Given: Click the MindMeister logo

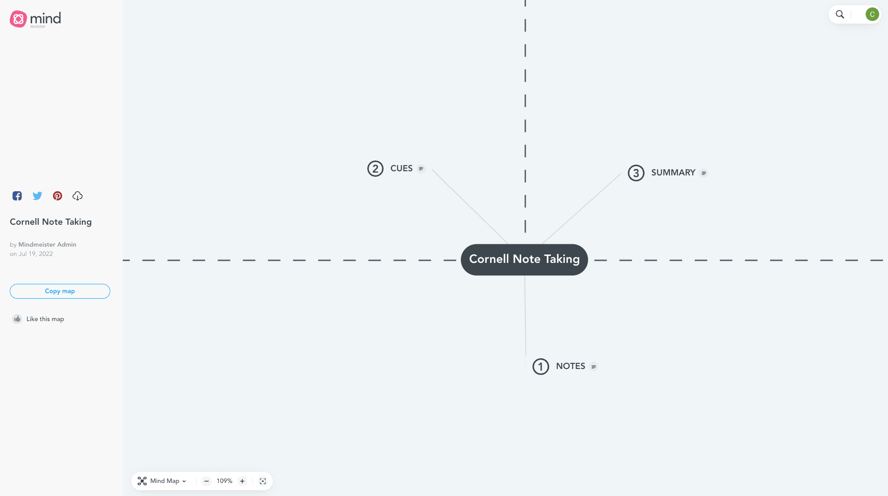Looking at the screenshot, I should (35, 19).
